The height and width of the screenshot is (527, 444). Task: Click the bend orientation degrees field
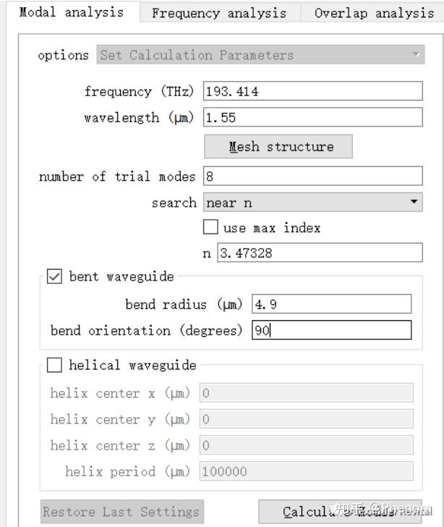coord(331,330)
